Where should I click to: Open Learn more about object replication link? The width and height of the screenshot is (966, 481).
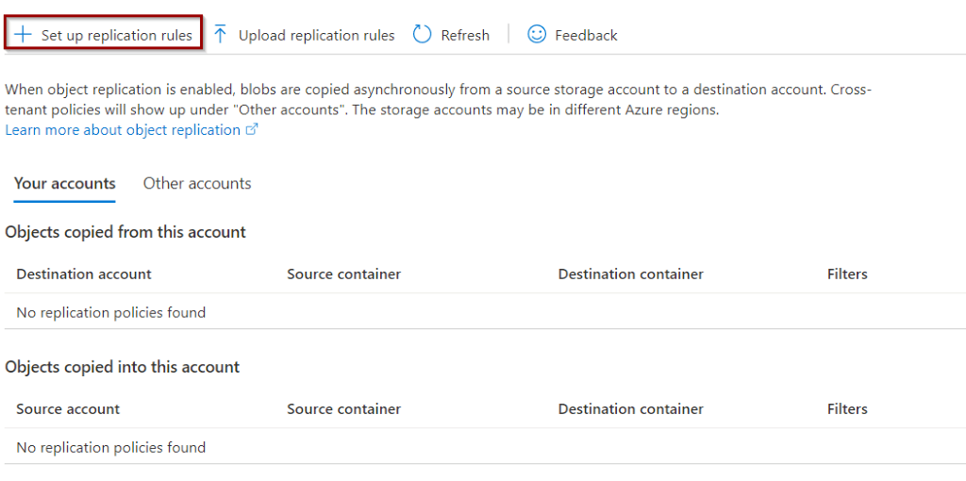click(123, 130)
